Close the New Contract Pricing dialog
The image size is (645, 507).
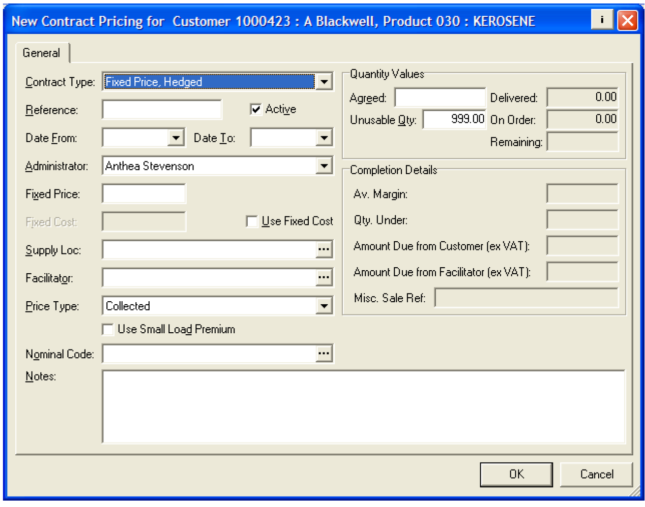point(627,21)
